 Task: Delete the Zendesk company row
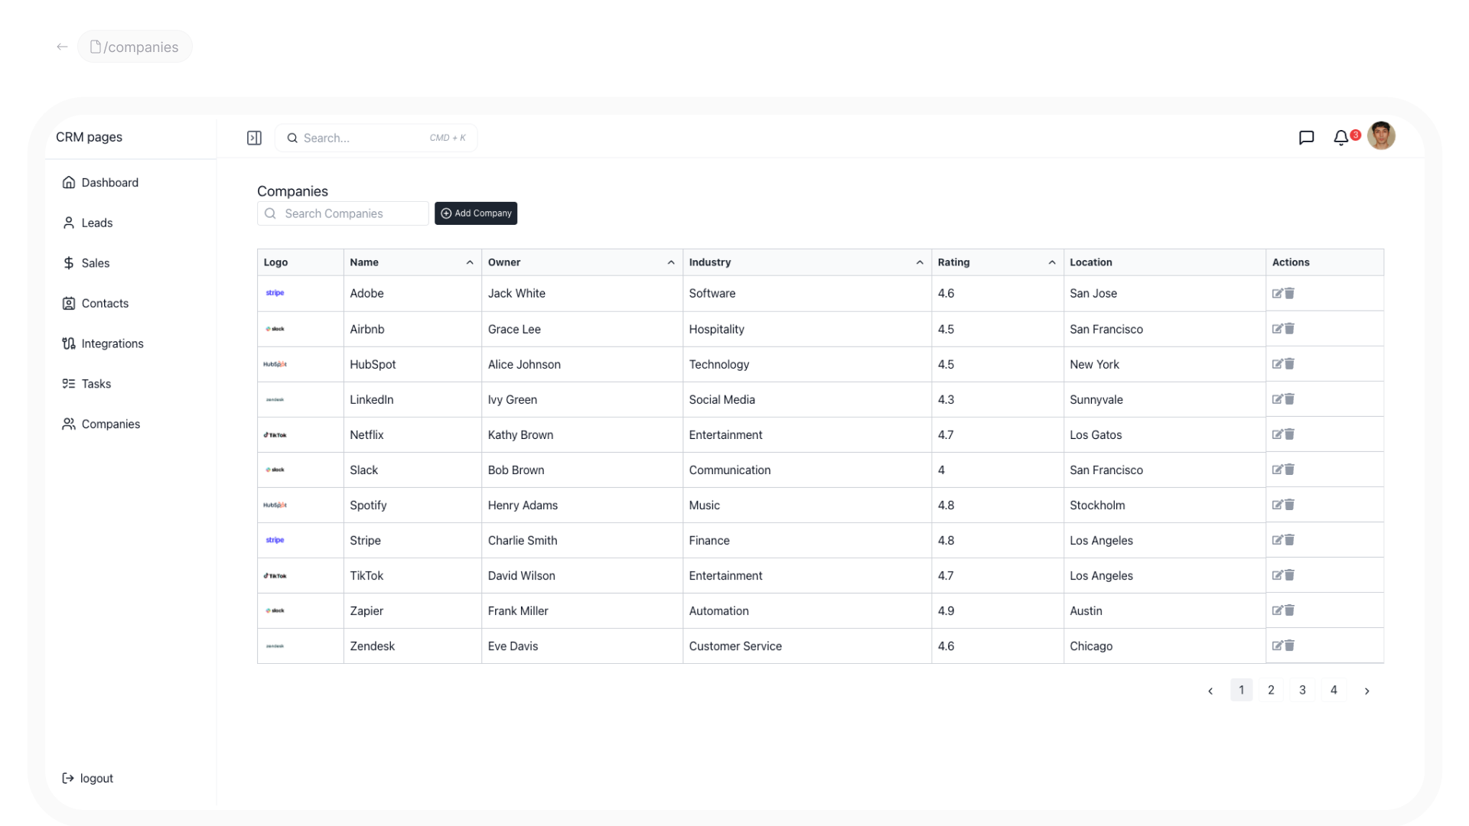1289,645
